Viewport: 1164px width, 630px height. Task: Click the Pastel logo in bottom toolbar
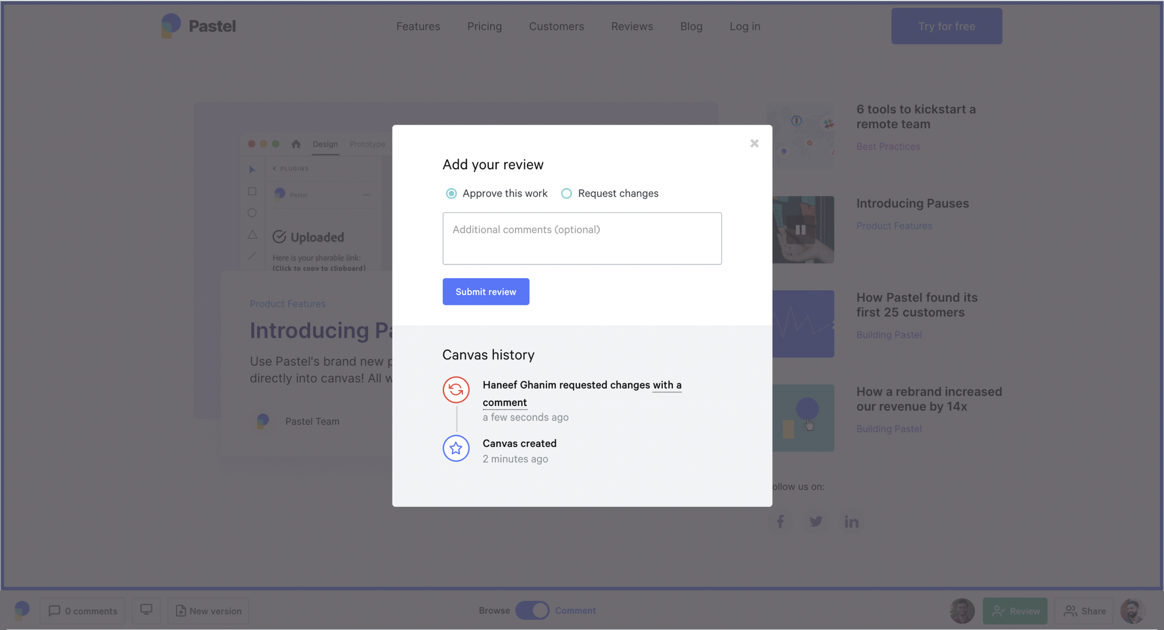22,610
